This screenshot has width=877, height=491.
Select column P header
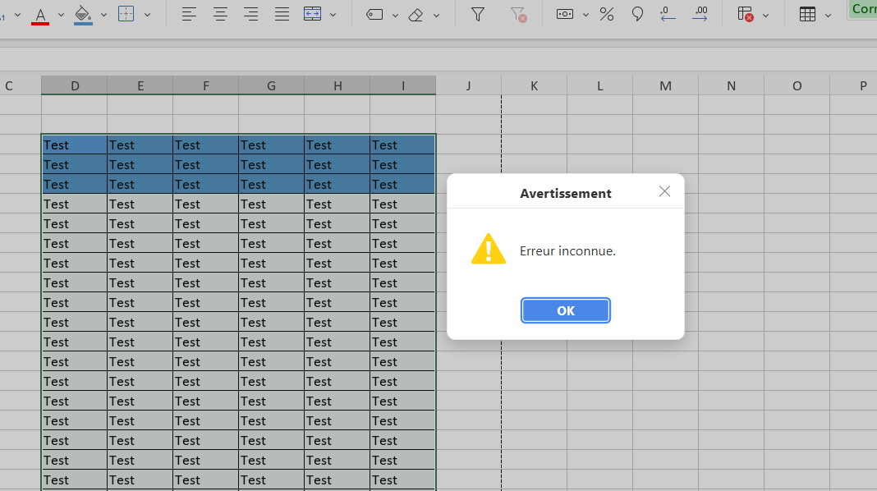(x=854, y=85)
